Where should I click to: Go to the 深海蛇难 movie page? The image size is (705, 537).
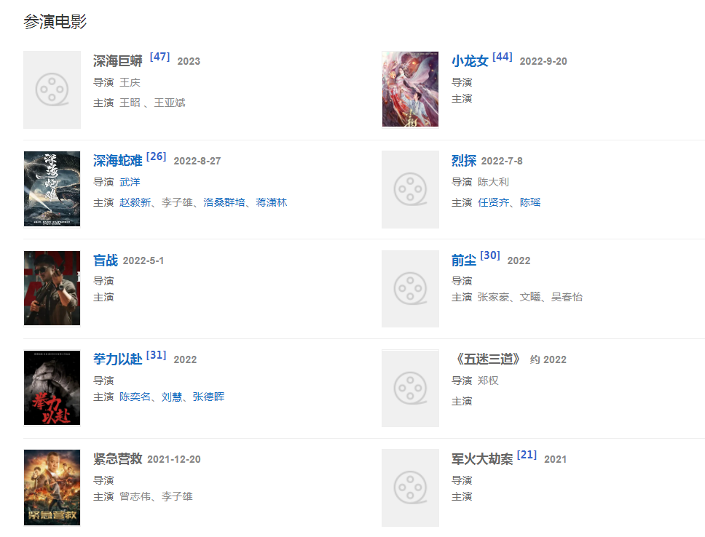coord(118,161)
